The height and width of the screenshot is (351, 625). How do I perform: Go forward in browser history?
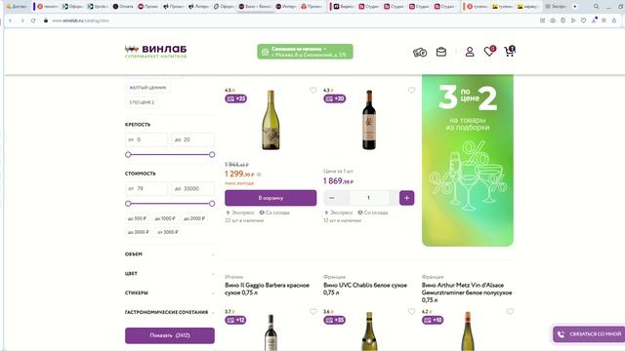[x=21, y=20]
